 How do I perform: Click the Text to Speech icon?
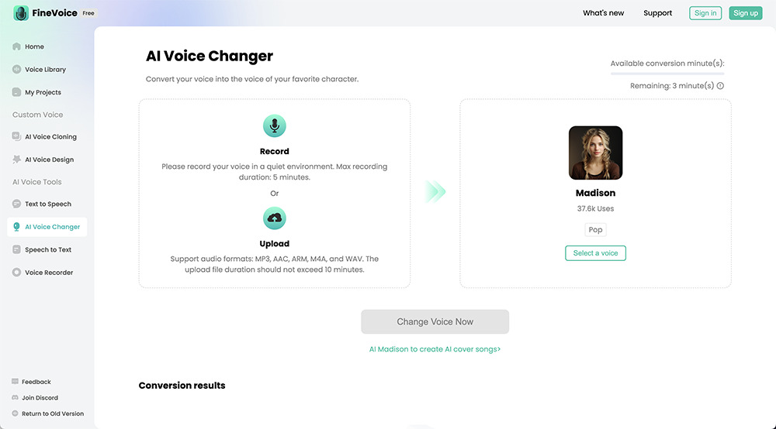point(16,204)
